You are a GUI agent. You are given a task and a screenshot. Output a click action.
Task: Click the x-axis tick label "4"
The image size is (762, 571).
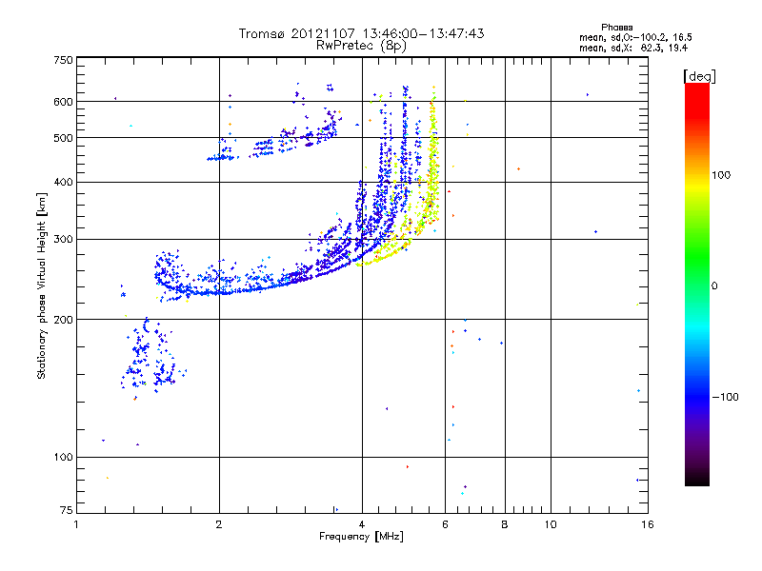tap(362, 524)
